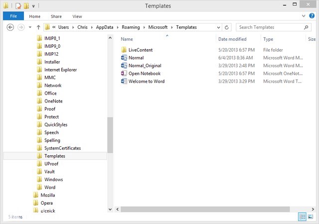This screenshot has height=224, width=319.
Task: Switch to the Share ribbon tab
Action: [56, 16]
